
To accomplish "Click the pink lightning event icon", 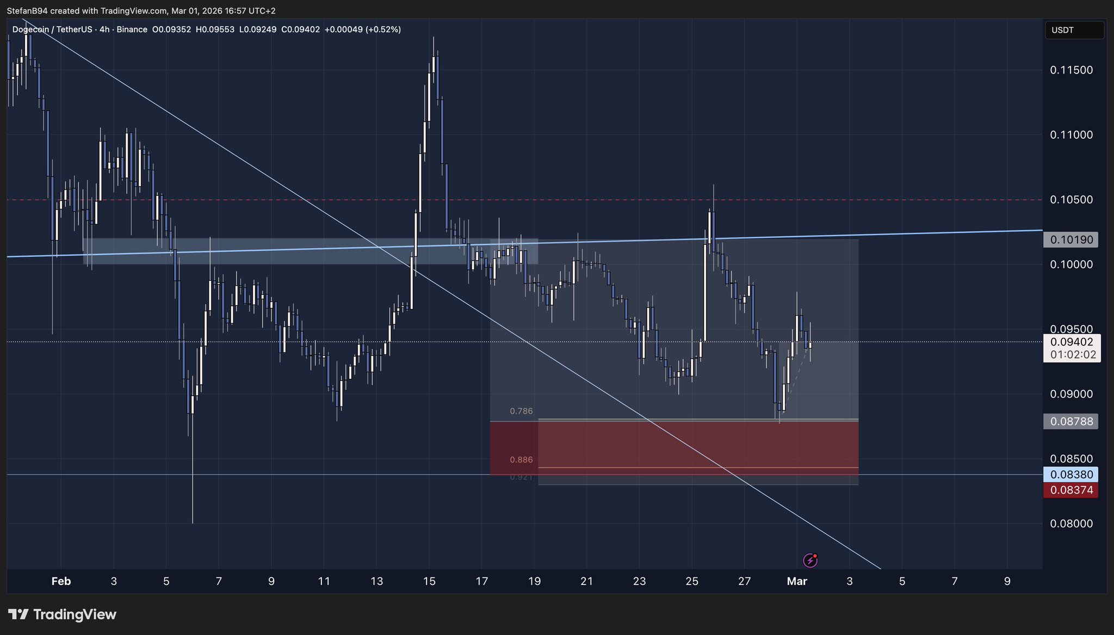I will [x=810, y=560].
